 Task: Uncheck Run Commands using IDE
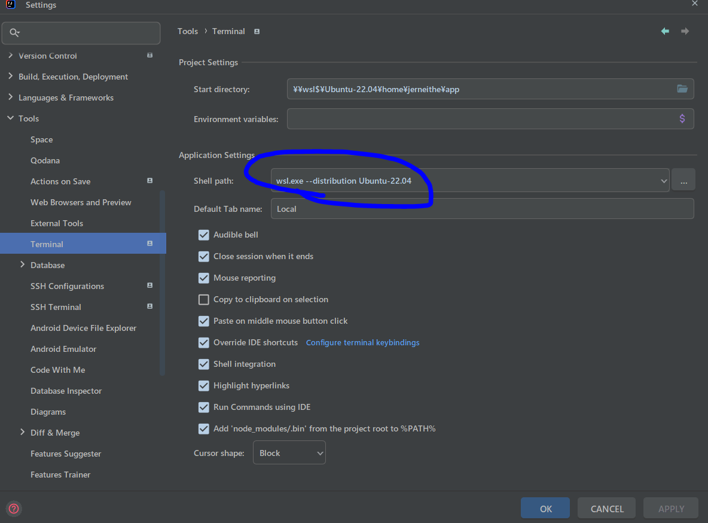click(204, 407)
